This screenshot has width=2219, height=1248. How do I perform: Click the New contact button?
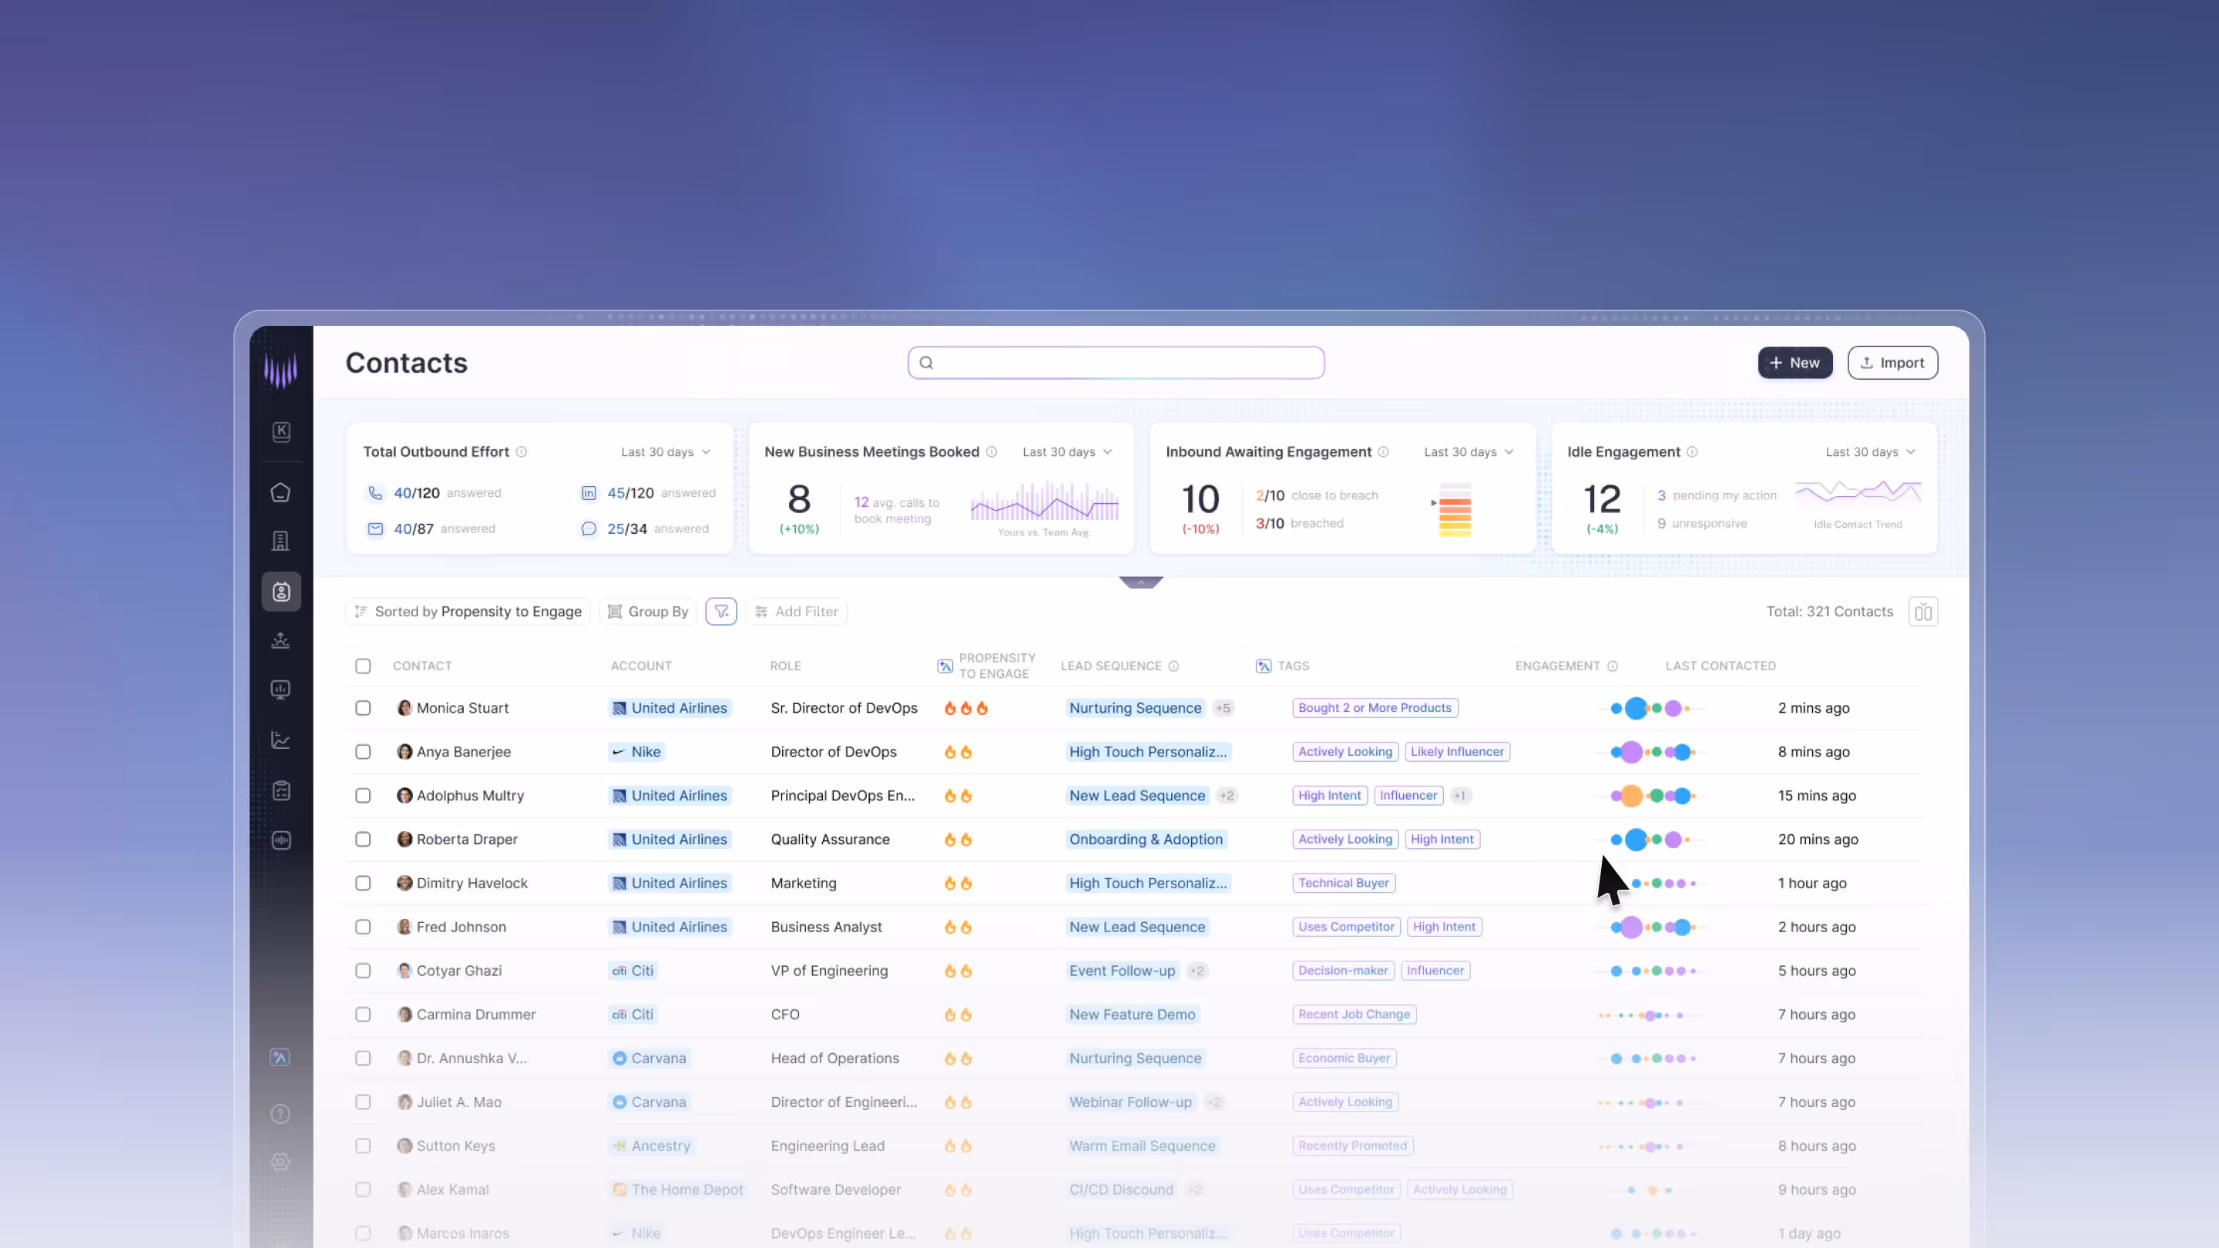pos(1794,363)
